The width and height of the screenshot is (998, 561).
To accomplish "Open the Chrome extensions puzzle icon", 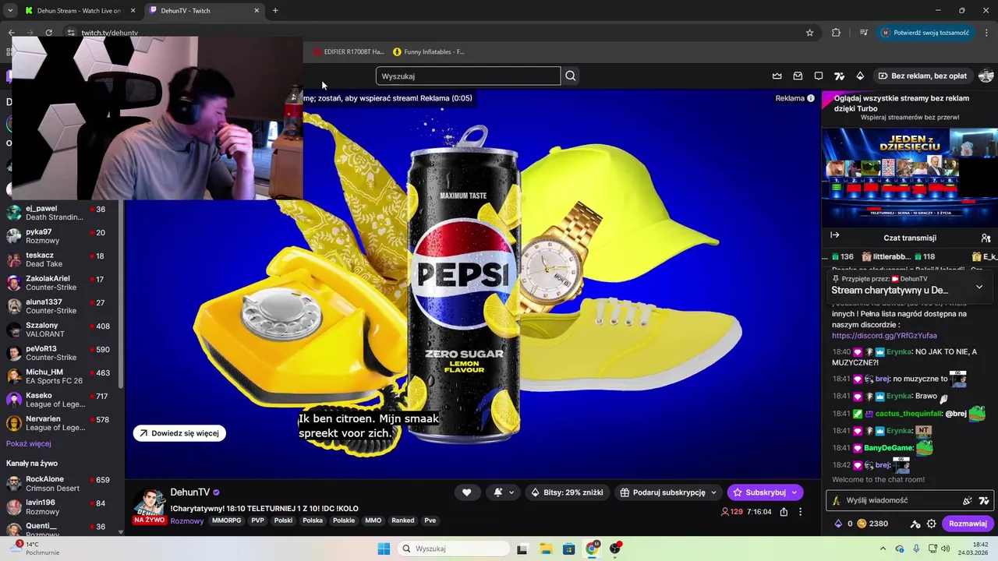I will (836, 33).
